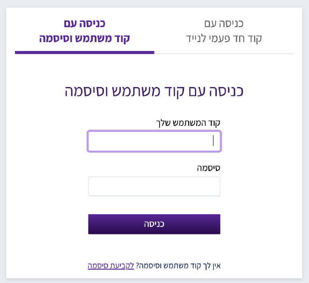This screenshot has width=309, height=283.
Task: Click the purple active tab underline indicator
Action: (x=85, y=52)
